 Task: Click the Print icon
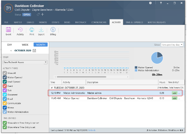point(32,30)
